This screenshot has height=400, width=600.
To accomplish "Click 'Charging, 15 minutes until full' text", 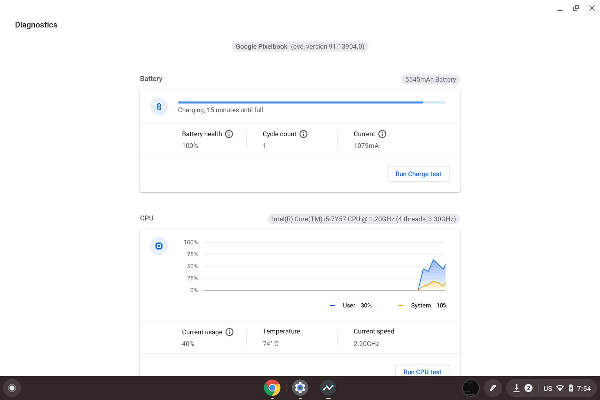I will click(220, 110).
